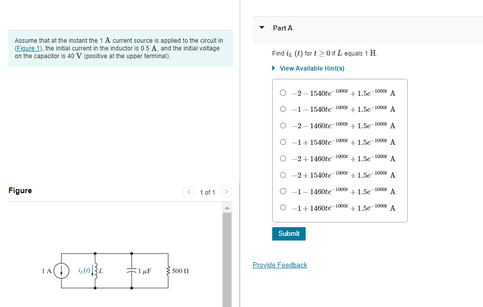This screenshot has height=307, width=483.
Task: Click the figure pane scrollbar
Action: (x=227, y=252)
